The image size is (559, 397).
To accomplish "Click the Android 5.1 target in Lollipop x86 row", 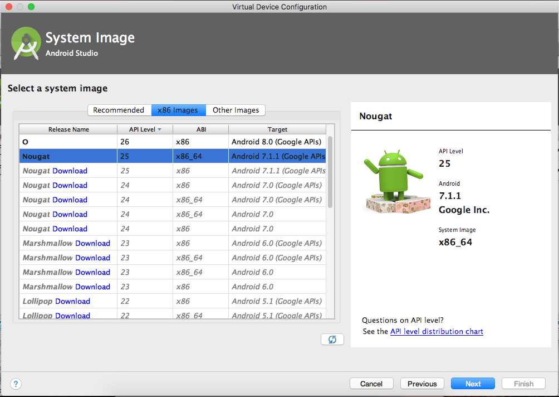I will pyautogui.click(x=277, y=301).
